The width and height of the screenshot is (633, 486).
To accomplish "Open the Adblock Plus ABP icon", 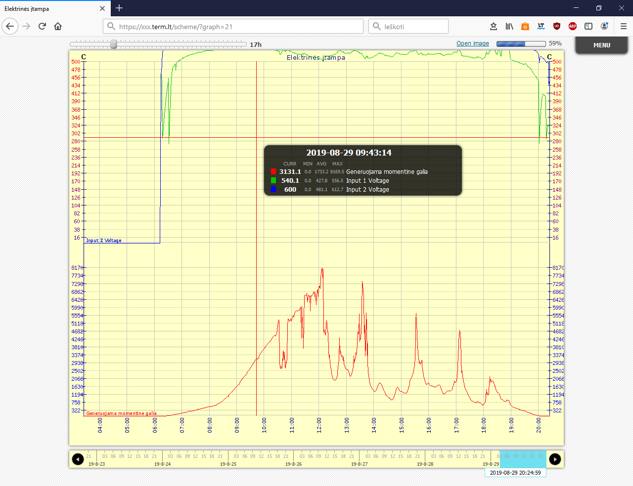I will point(573,26).
